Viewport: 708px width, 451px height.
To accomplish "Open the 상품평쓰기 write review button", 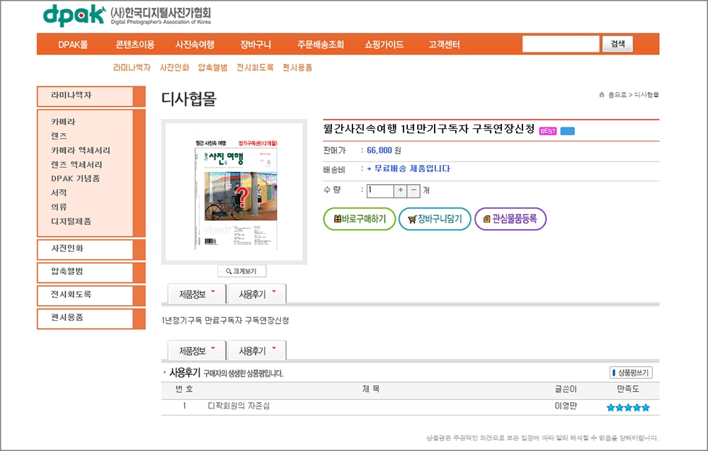I will (x=631, y=372).
